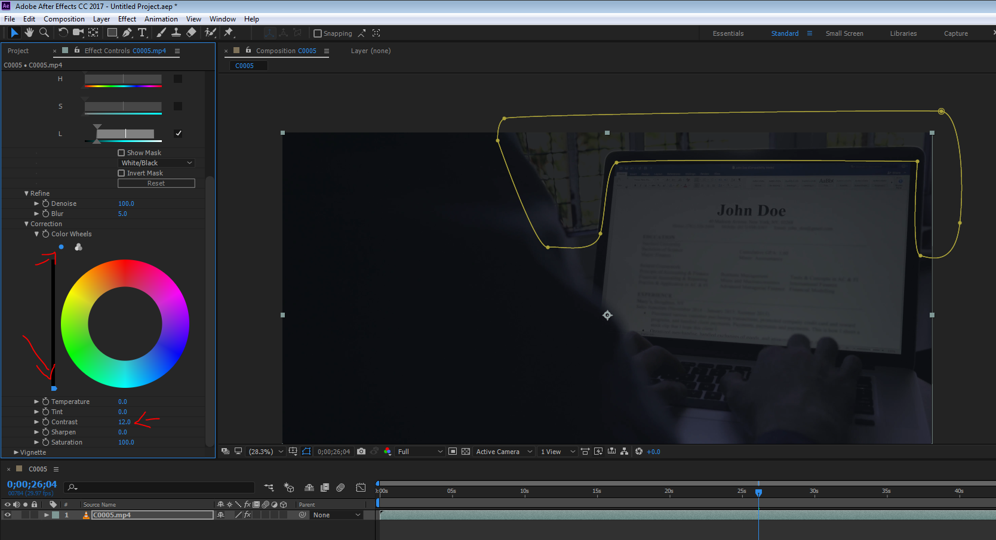The width and height of the screenshot is (996, 540).
Task: Open the Full resolution dropdown
Action: tap(420, 452)
